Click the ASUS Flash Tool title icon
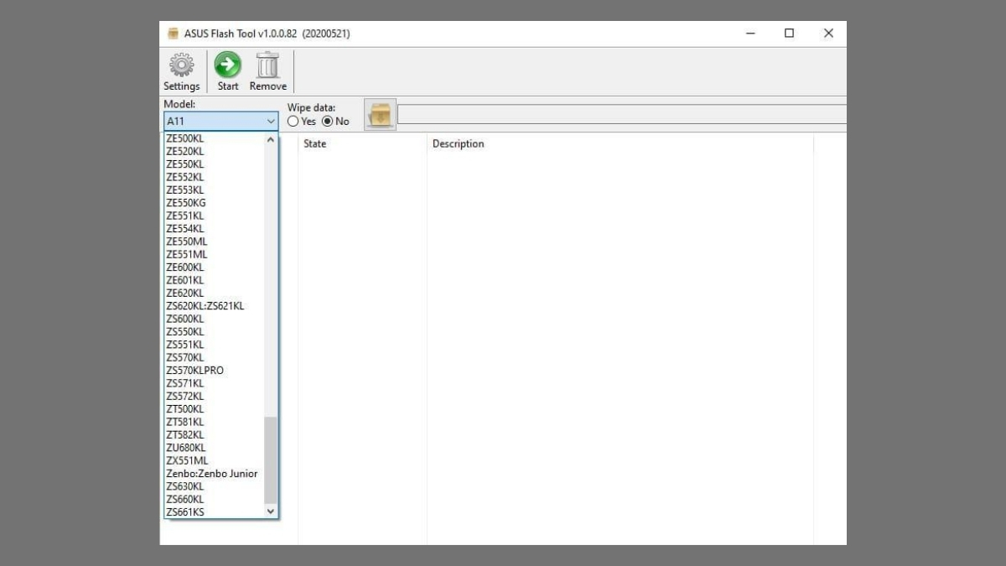Image resolution: width=1006 pixels, height=566 pixels. pos(174,34)
